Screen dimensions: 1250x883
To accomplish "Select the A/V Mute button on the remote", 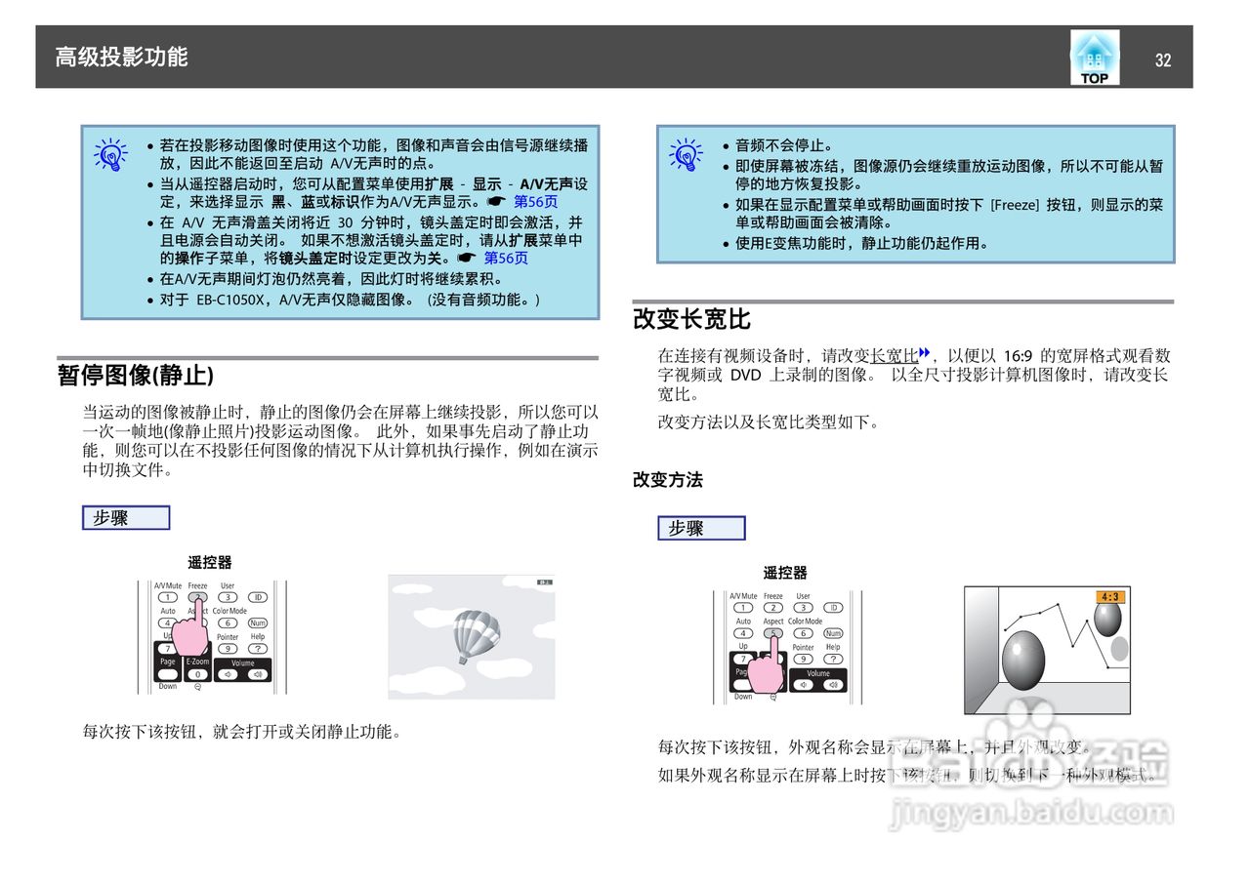I will [x=167, y=596].
